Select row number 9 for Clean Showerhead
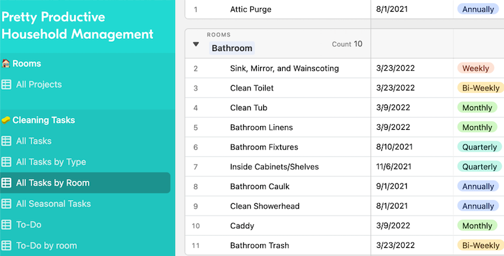The width and height of the screenshot is (504, 256). (x=195, y=206)
